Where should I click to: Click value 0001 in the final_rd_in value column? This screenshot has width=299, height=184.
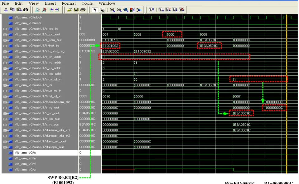pyautogui.click(x=83, y=96)
